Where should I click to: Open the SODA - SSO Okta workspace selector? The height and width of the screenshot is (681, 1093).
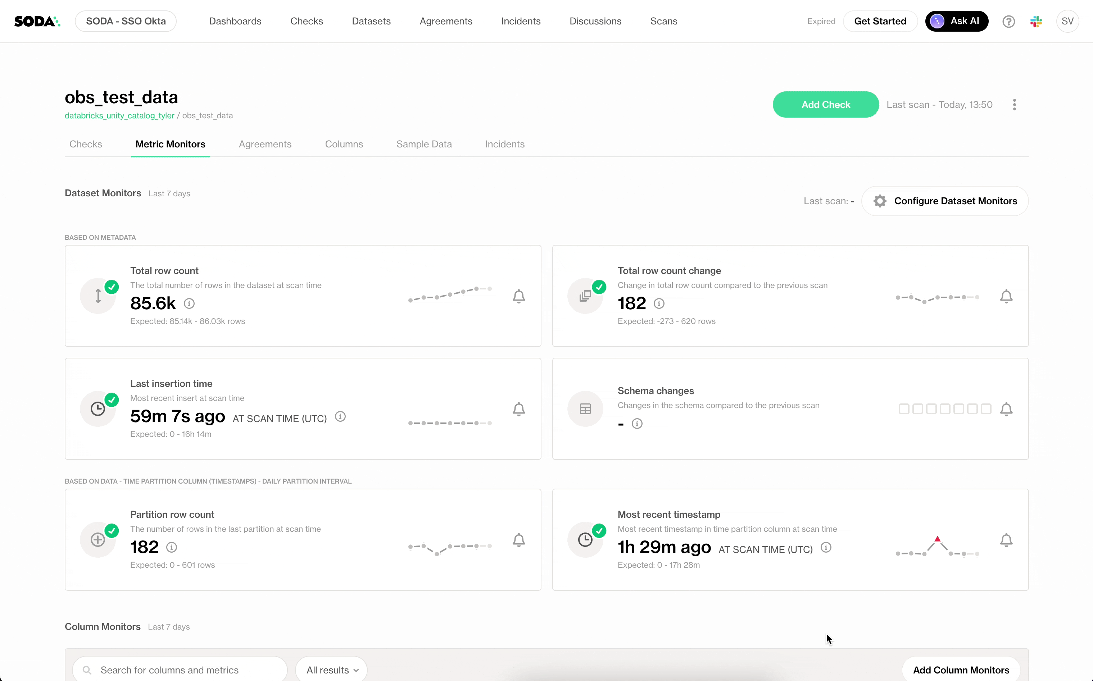[x=126, y=21]
